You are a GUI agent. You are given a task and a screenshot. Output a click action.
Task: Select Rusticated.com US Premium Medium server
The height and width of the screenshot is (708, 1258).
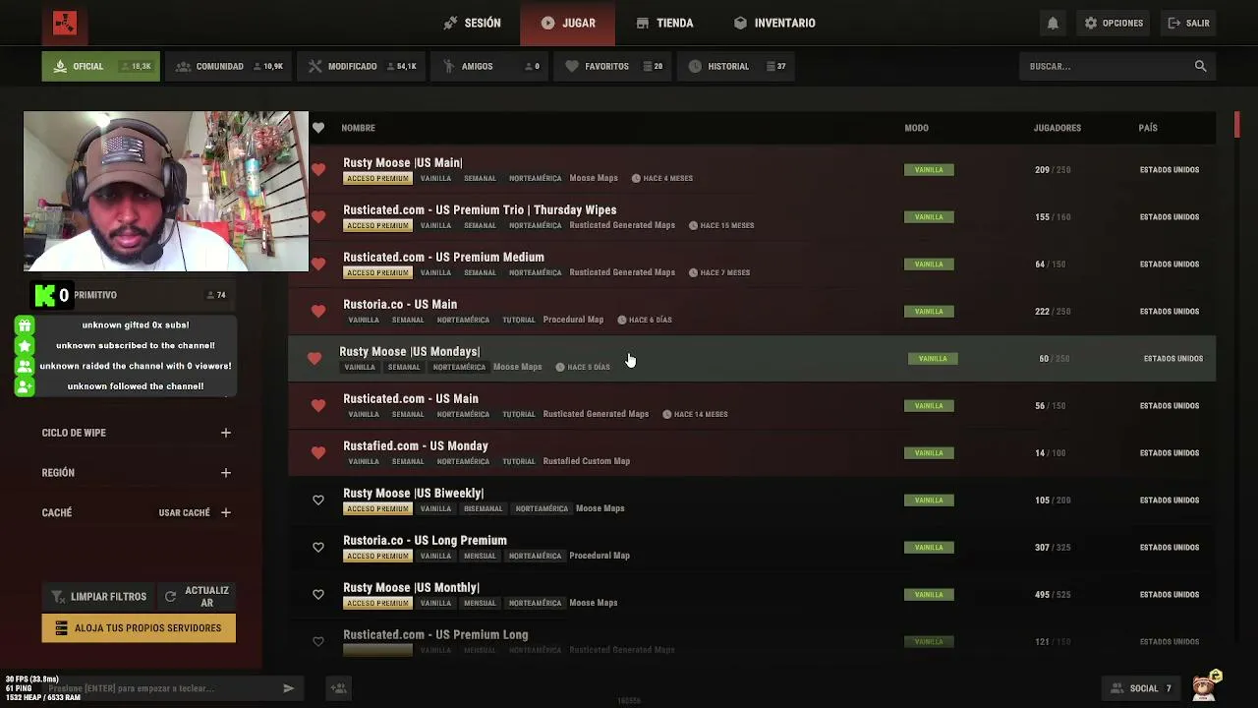coord(752,265)
